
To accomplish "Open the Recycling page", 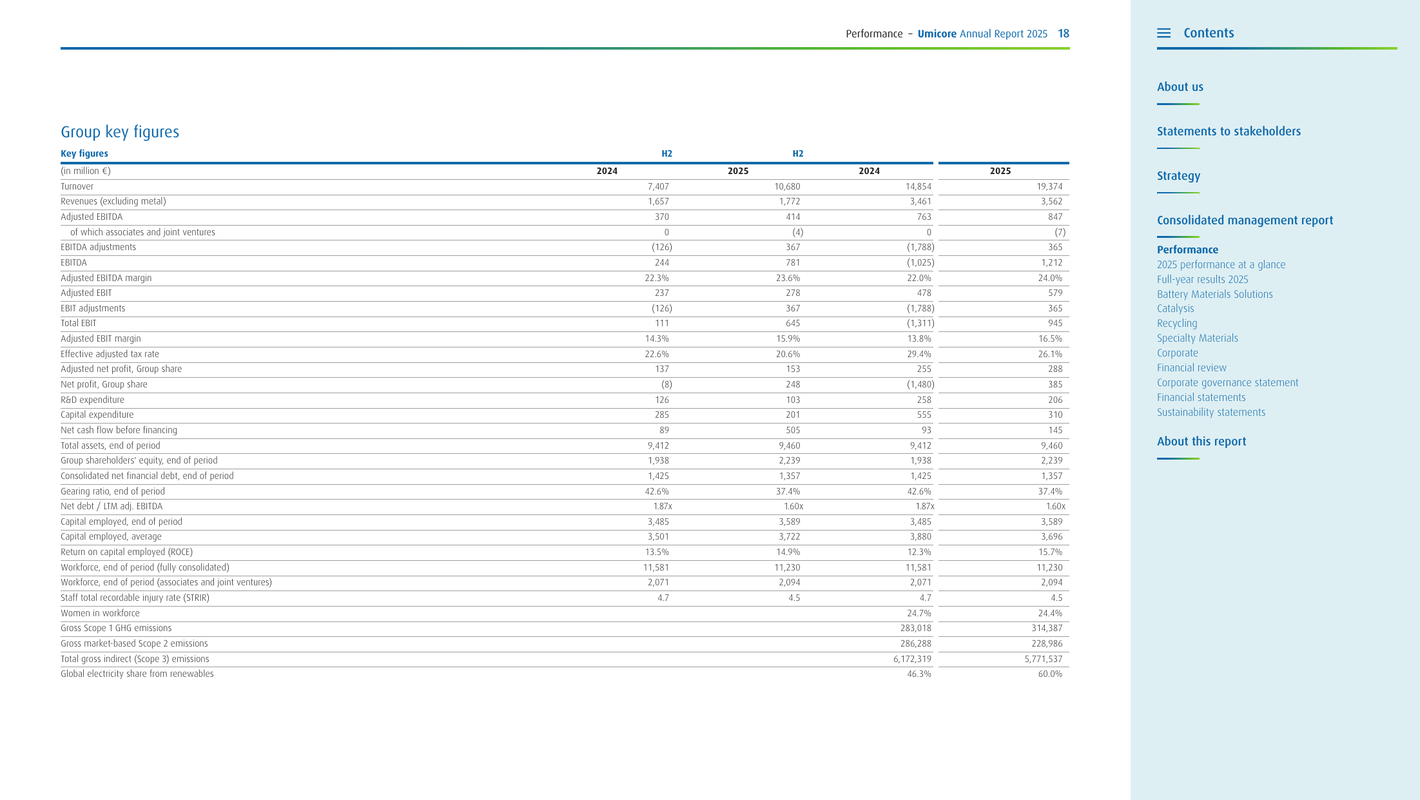I will coord(1177,324).
